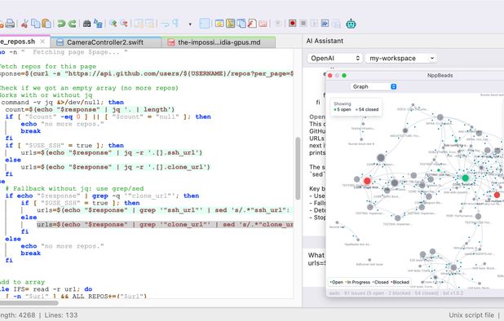Click '5 open' in the Showing box
The image size is (504, 321).
tap(343, 109)
